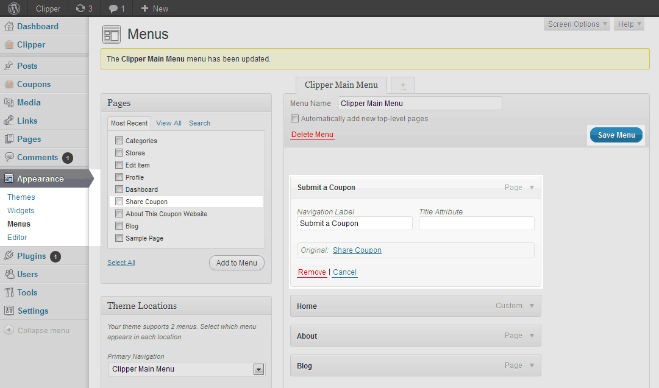Screen dimensions: 659x388
Task: Click the Plugins sidebar icon
Action: pos(9,256)
